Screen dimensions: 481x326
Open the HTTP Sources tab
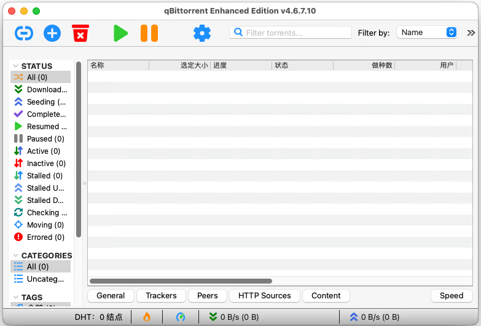pyautogui.click(x=265, y=296)
